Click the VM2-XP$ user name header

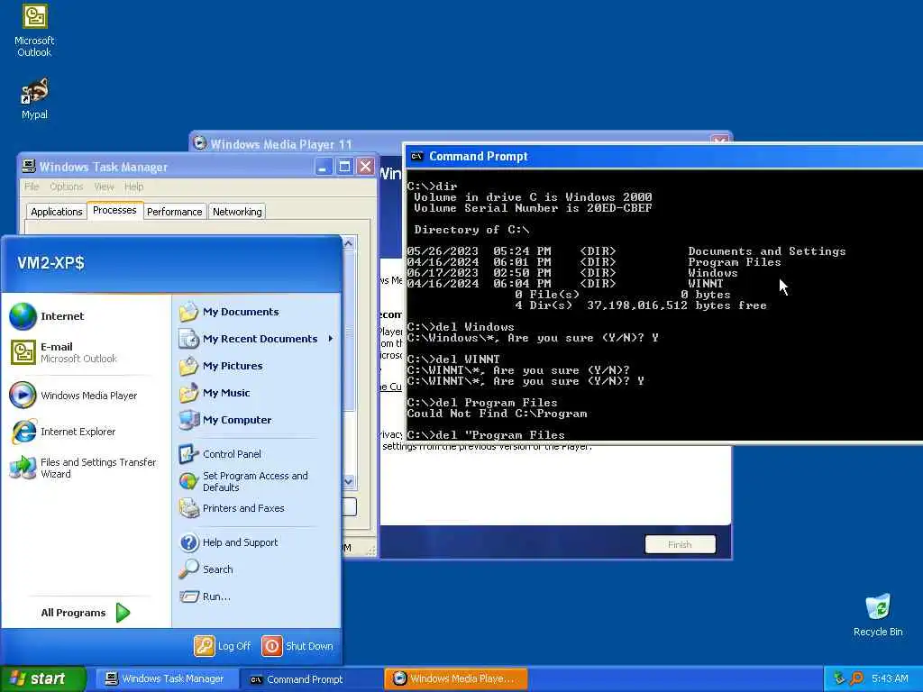pyautogui.click(x=50, y=263)
